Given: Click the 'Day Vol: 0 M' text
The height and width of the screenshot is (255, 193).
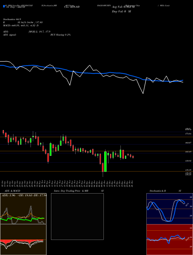Looking at the screenshot, I should (x=121, y=12).
